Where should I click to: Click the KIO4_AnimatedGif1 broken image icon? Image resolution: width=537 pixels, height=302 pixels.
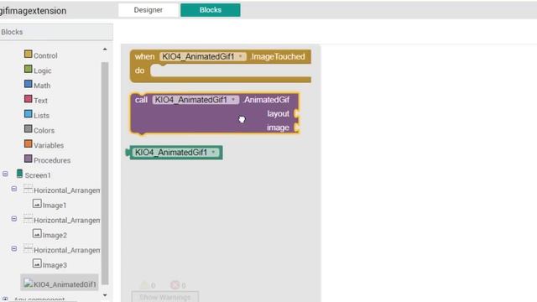pyautogui.click(x=29, y=284)
